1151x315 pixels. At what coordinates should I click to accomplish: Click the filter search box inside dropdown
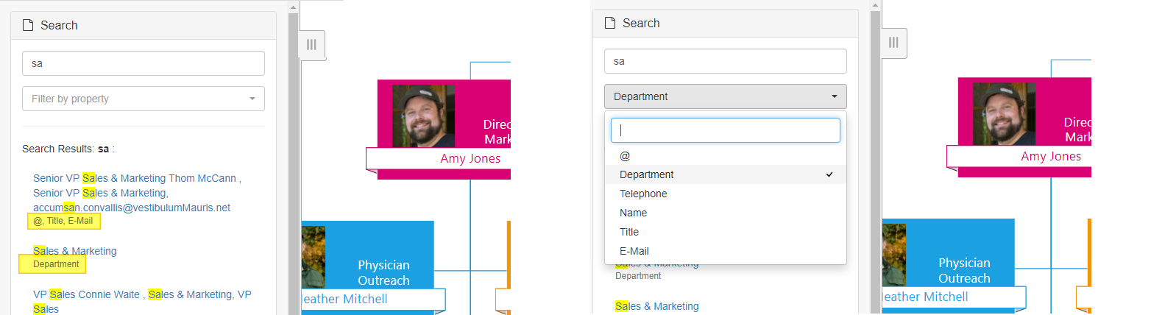pos(726,130)
